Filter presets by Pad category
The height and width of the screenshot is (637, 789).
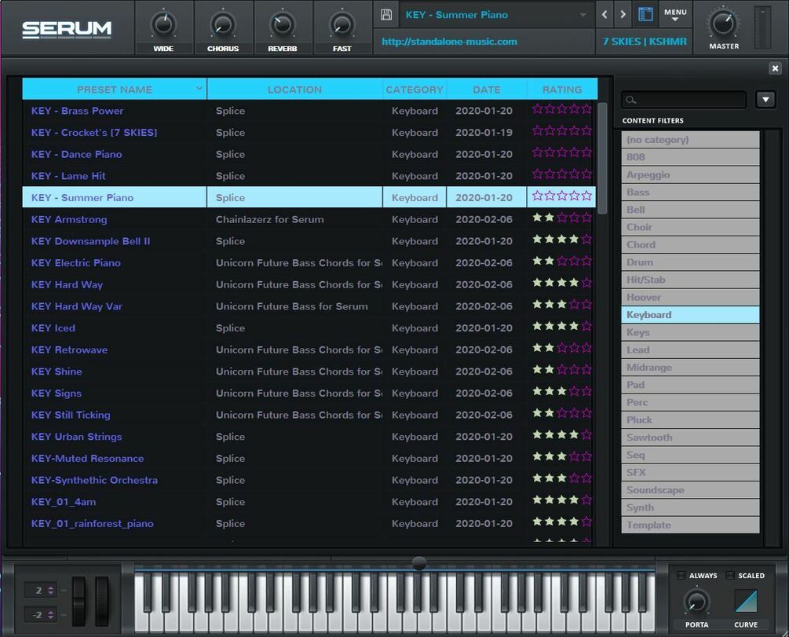690,385
